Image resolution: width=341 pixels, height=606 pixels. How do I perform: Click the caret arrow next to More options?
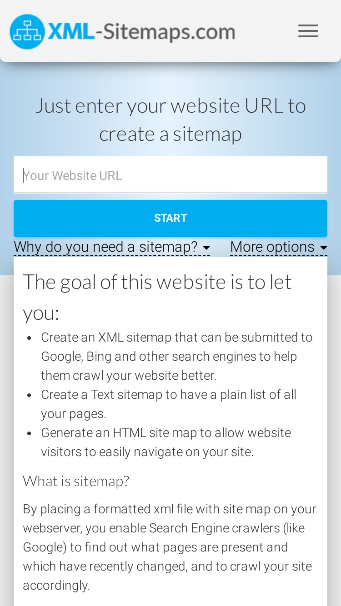[x=324, y=248]
